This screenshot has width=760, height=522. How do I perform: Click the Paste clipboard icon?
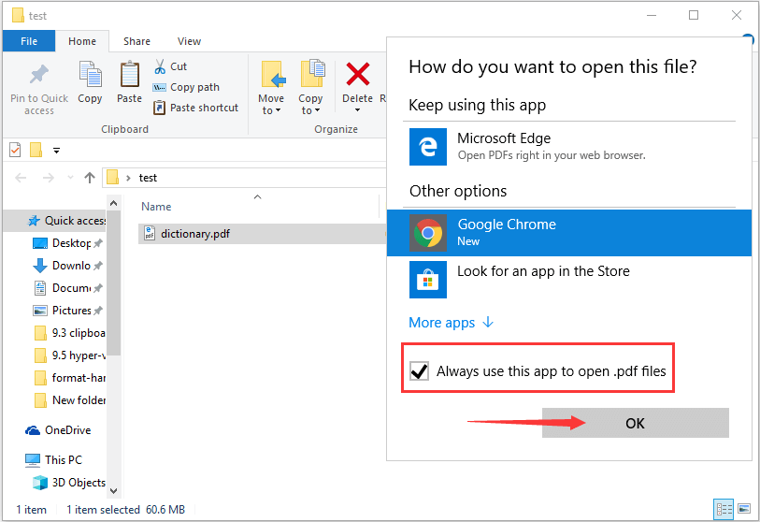click(129, 75)
